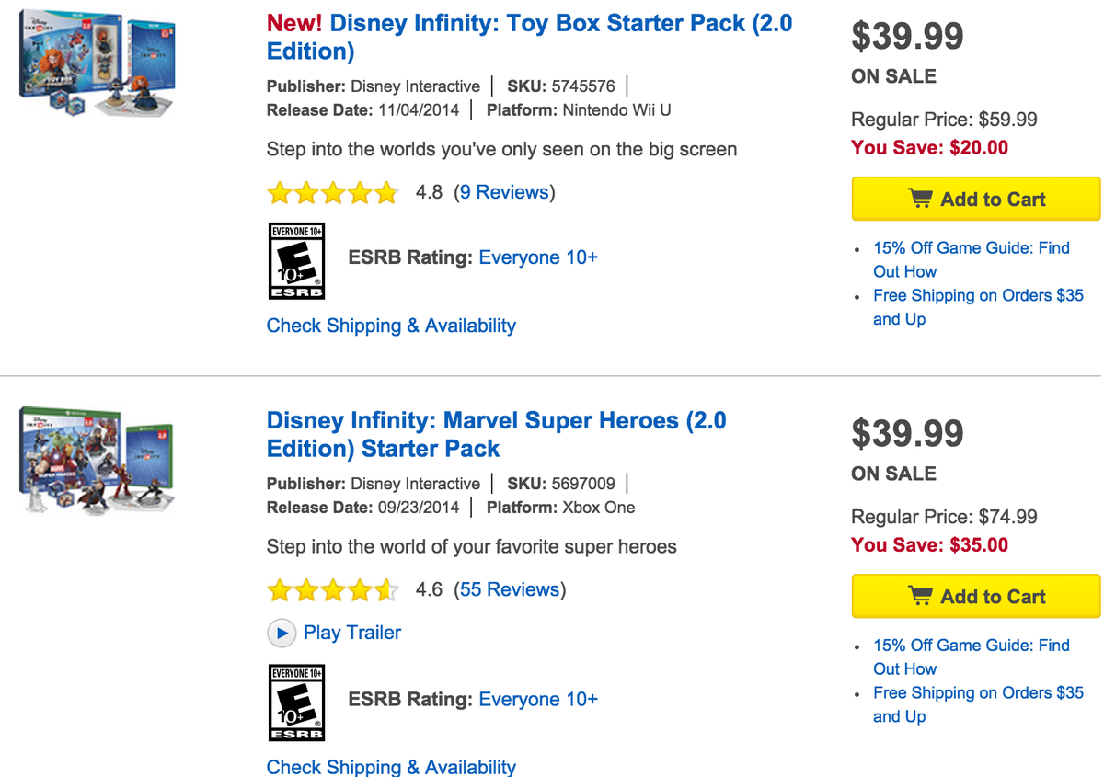This screenshot has width=1104, height=777.
Task: Click the star rating for Toy Box Starter Pack
Action: click(x=332, y=193)
